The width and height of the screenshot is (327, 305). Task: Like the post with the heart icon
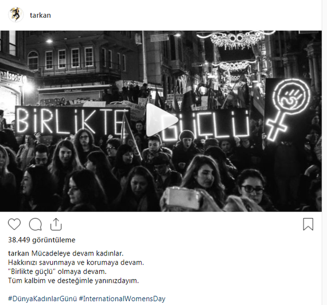pyautogui.click(x=14, y=224)
